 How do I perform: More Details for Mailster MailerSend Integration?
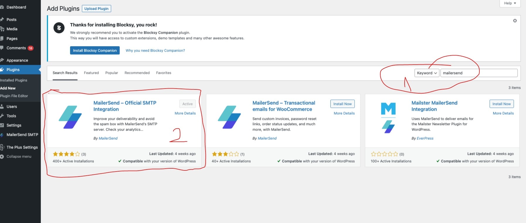point(503,113)
